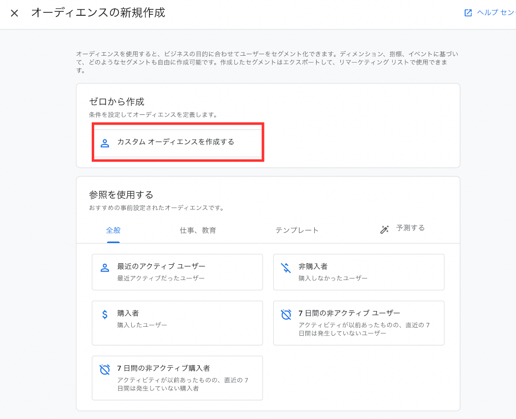Click the 最近アクティブだったユーザー description text
The image size is (516, 419).
click(161, 278)
